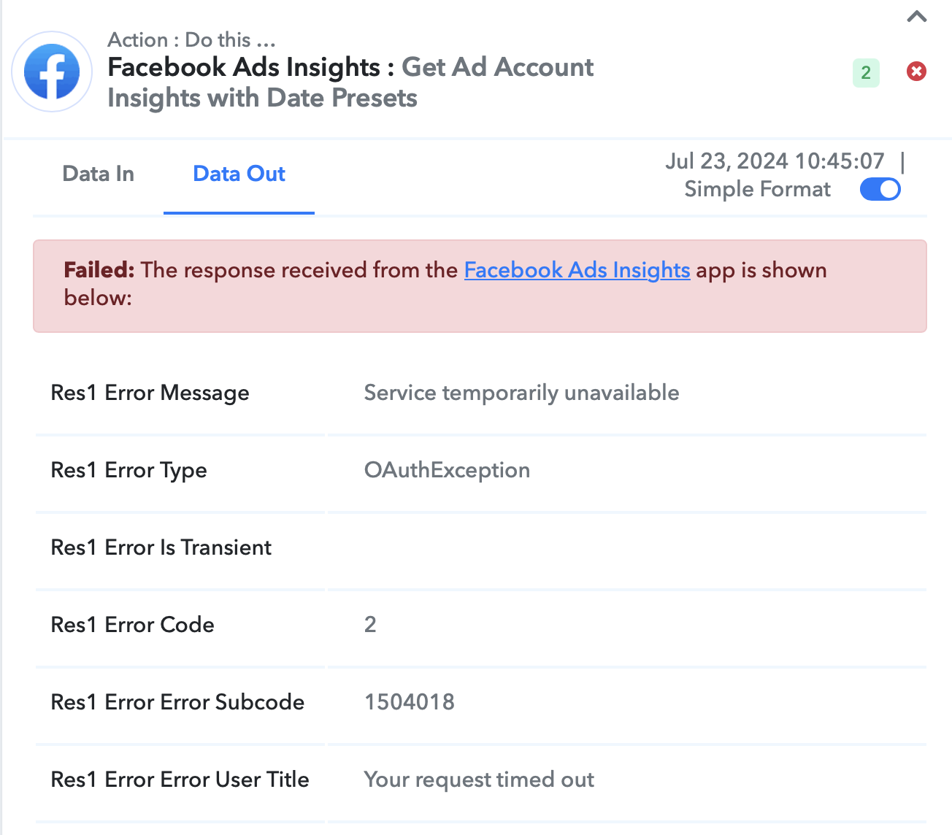Click the OAuthException error type value
Screen dimensions: 952x835
click(x=447, y=470)
